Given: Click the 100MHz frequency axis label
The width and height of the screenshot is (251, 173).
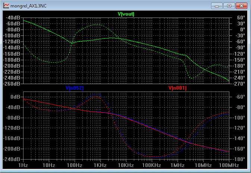Looking at the screenshot, I should 229,165.
